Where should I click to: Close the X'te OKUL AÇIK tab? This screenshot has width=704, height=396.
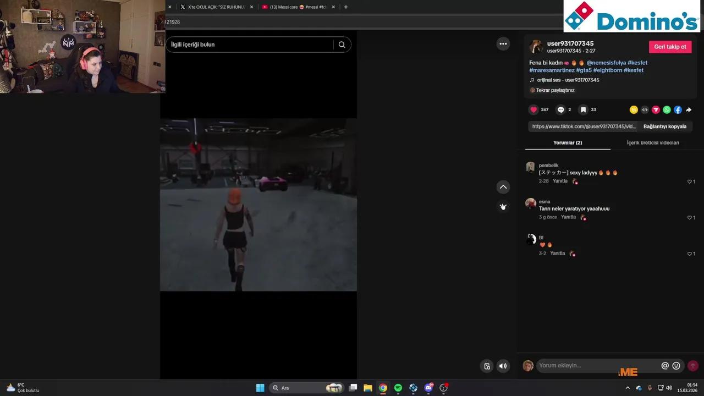(x=251, y=7)
